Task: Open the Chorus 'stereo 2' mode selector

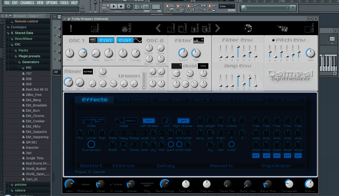Action: tap(131, 121)
